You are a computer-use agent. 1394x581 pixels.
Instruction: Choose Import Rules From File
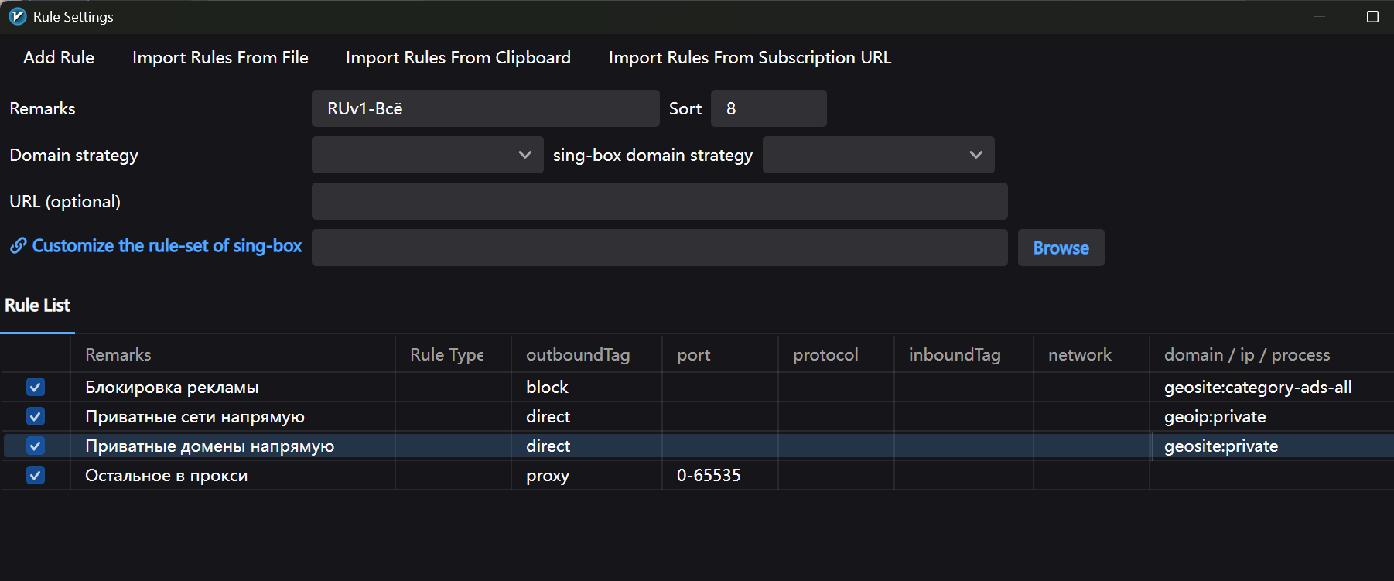(x=220, y=57)
